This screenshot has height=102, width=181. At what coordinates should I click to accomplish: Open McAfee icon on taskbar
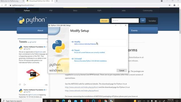[87, 101]
